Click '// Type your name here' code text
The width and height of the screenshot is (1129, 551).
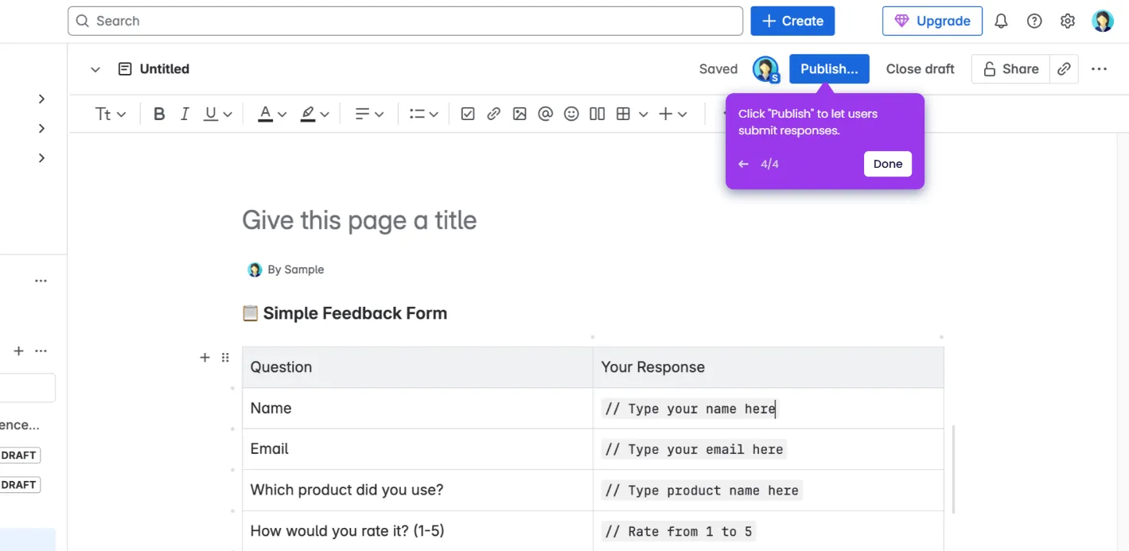coord(690,409)
